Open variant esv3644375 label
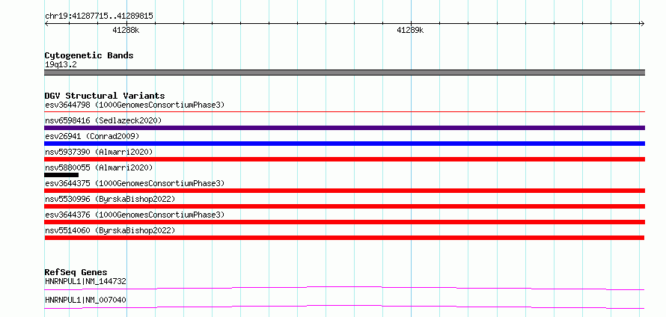 point(135,183)
